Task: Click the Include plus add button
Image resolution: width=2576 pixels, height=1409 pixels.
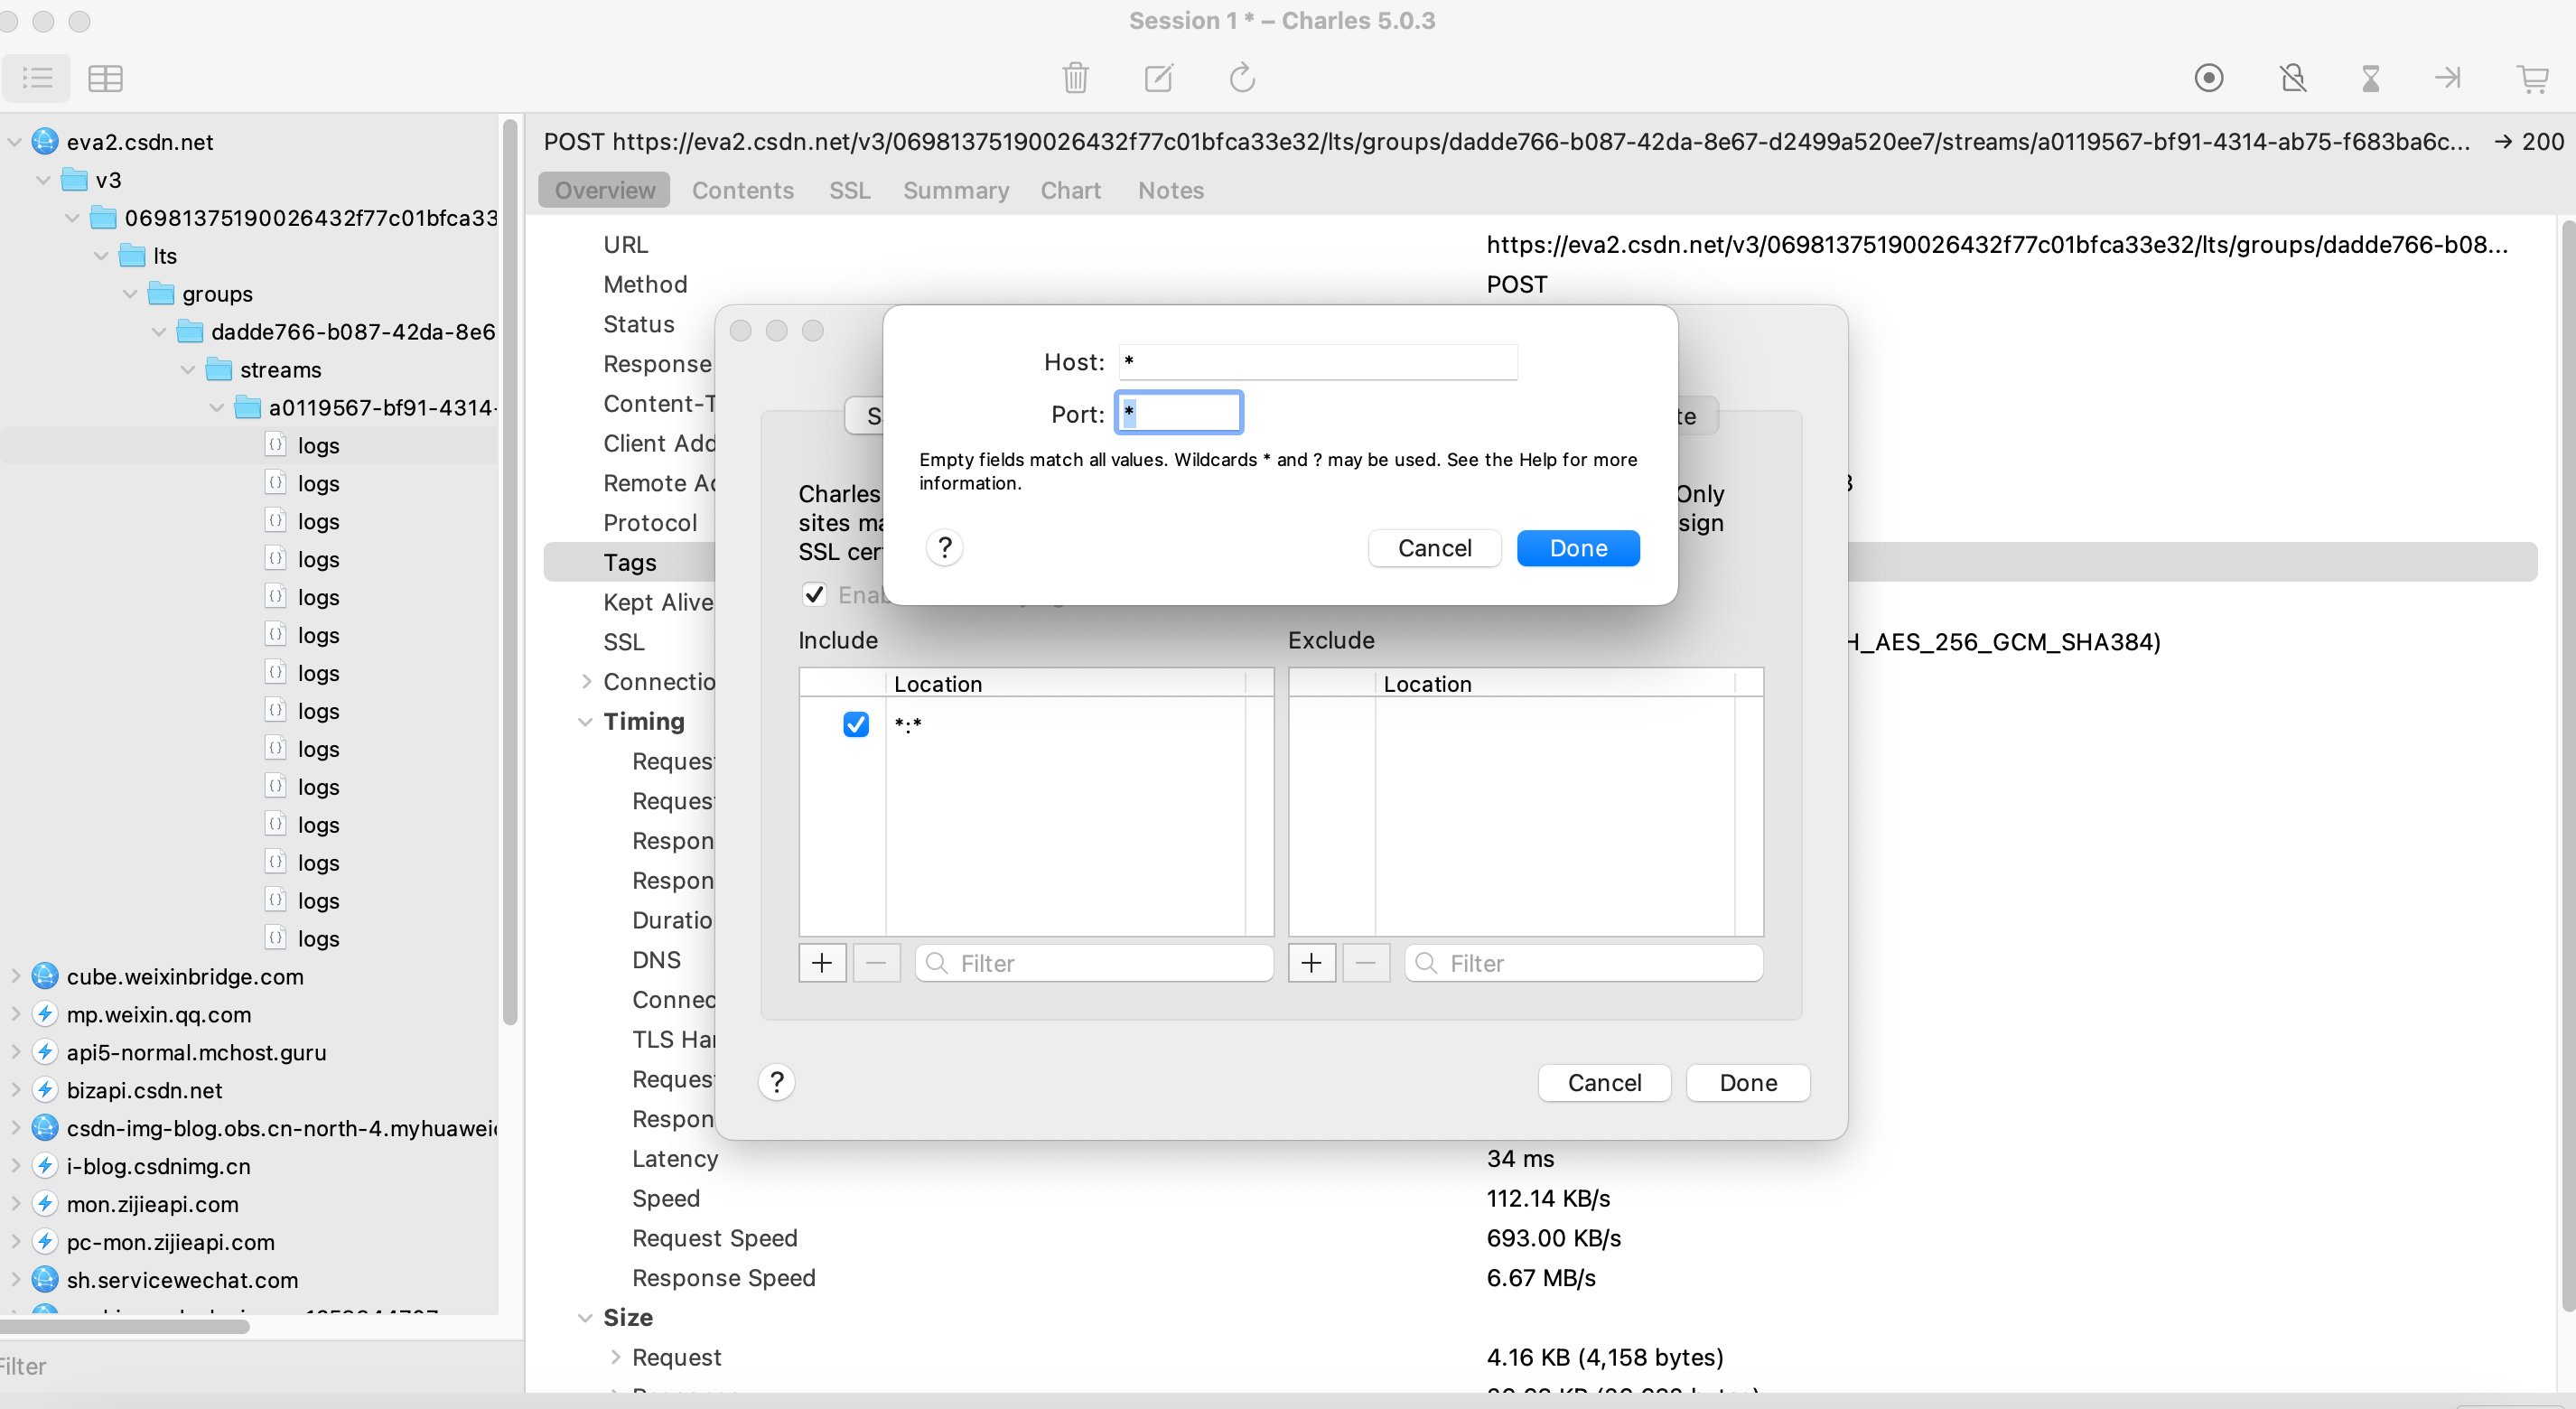Action: click(822, 962)
